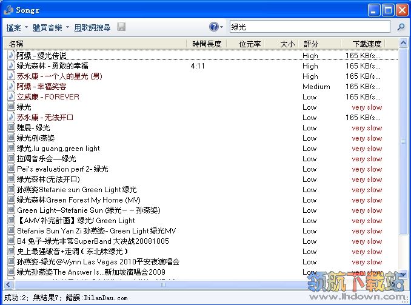This screenshot has width=411, height=305.
Task: Select result 绿光孙燕姿The Answer Is...新加坡演唱会2009
Action: [x=91, y=272]
